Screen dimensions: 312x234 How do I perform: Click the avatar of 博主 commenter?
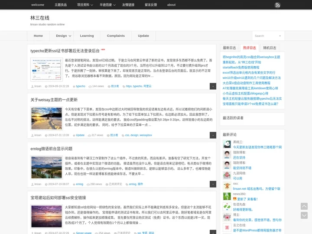(x=227, y=217)
